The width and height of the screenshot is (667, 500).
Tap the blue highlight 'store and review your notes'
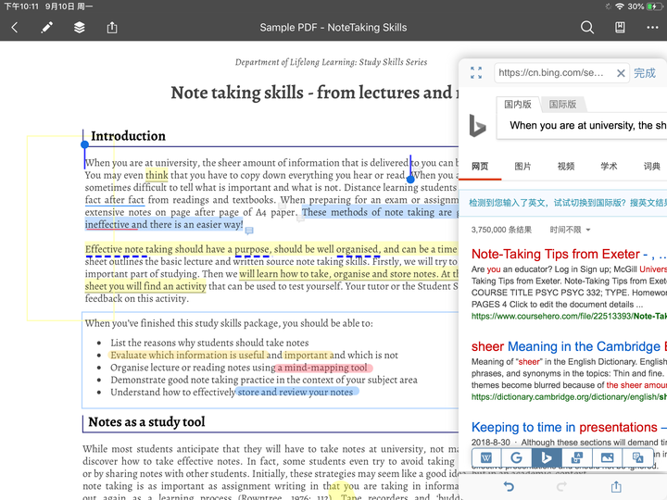tap(296, 392)
